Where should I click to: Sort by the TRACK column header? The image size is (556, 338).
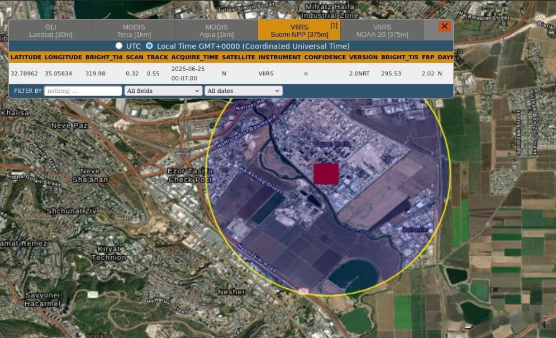(157, 57)
